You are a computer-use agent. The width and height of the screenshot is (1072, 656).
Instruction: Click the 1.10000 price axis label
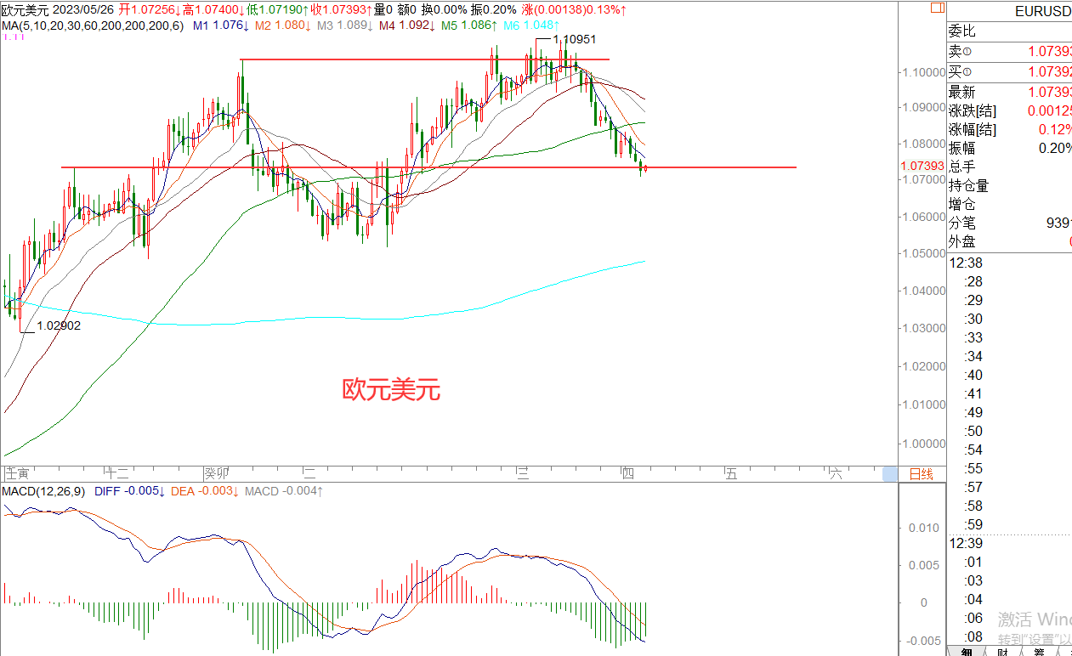click(x=924, y=71)
